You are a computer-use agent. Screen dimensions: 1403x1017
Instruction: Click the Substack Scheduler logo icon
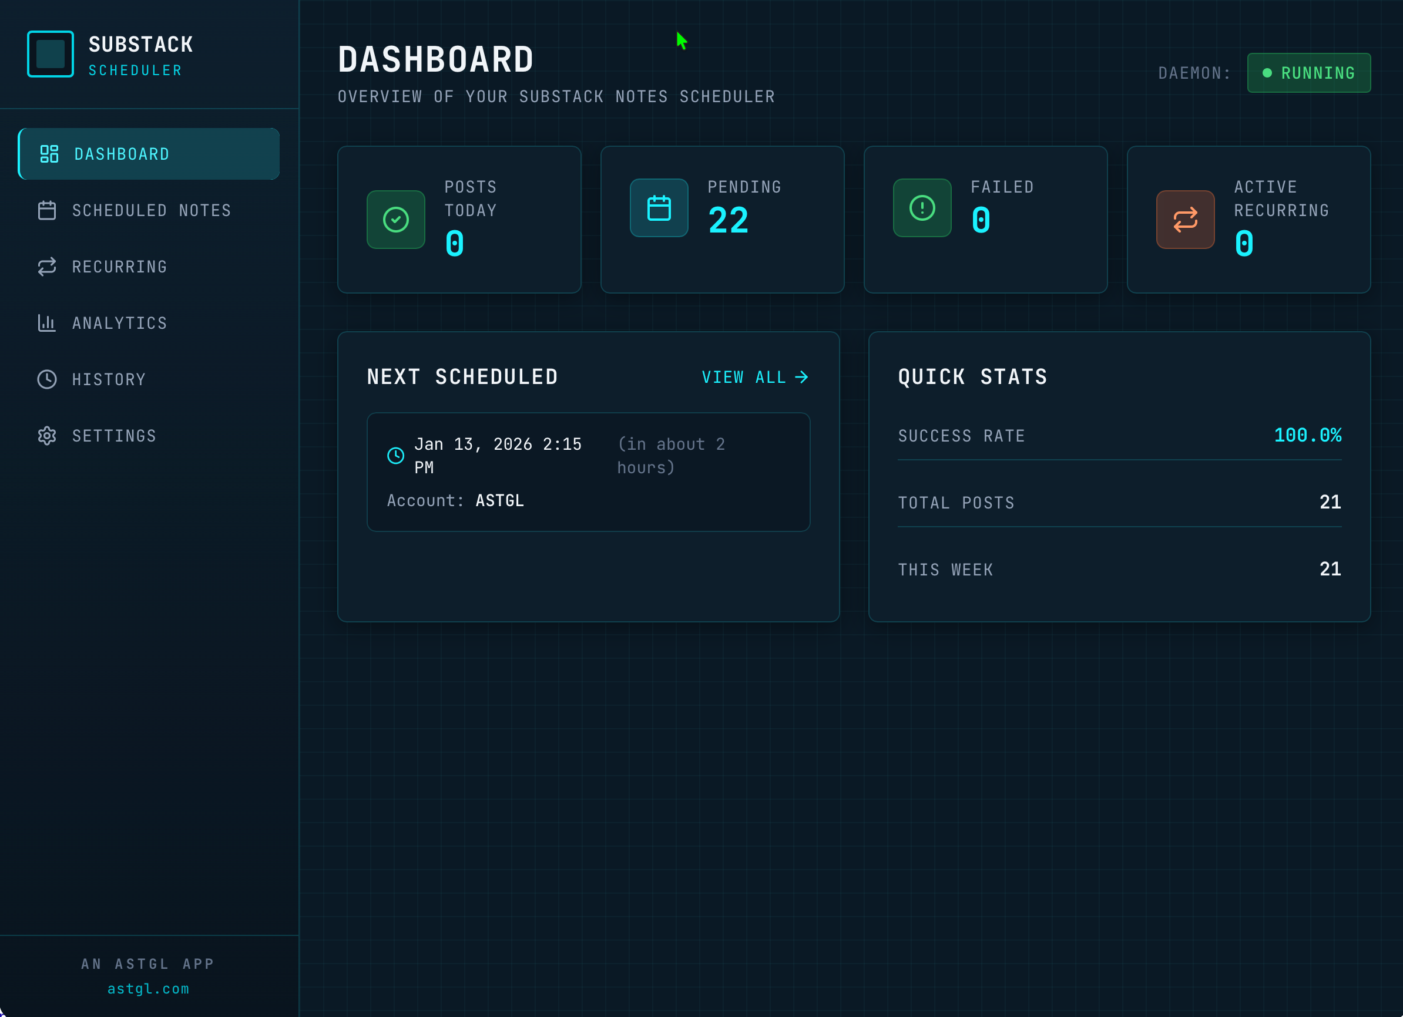[x=50, y=54]
